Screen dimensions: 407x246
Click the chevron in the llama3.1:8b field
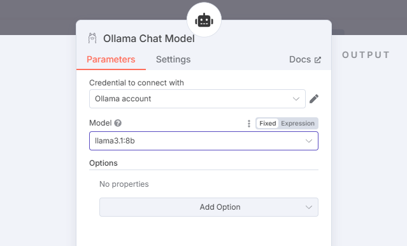tap(309, 141)
